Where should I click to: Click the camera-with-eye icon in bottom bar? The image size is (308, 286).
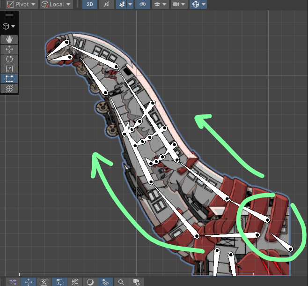point(137,282)
